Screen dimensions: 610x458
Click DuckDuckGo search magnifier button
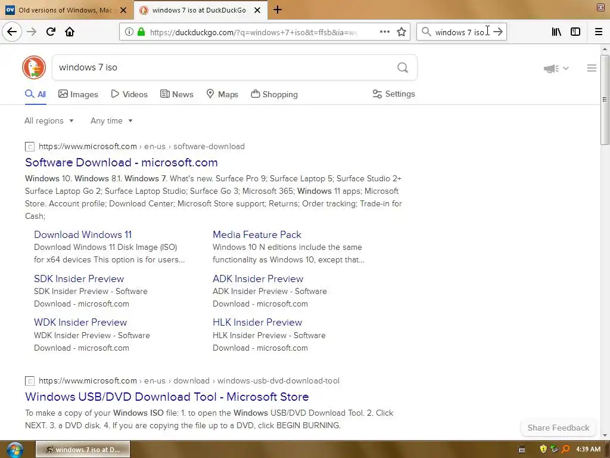pos(403,68)
